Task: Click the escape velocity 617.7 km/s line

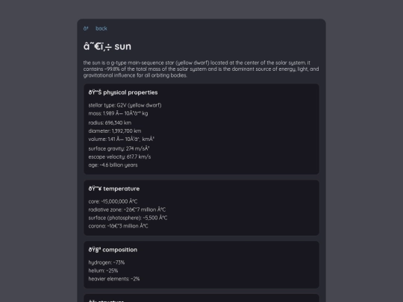Action: [119, 157]
